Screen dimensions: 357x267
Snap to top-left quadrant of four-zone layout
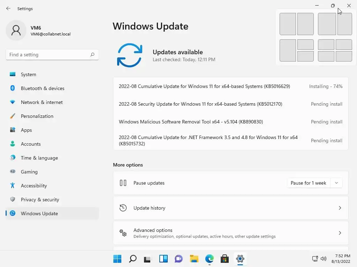click(326, 44)
